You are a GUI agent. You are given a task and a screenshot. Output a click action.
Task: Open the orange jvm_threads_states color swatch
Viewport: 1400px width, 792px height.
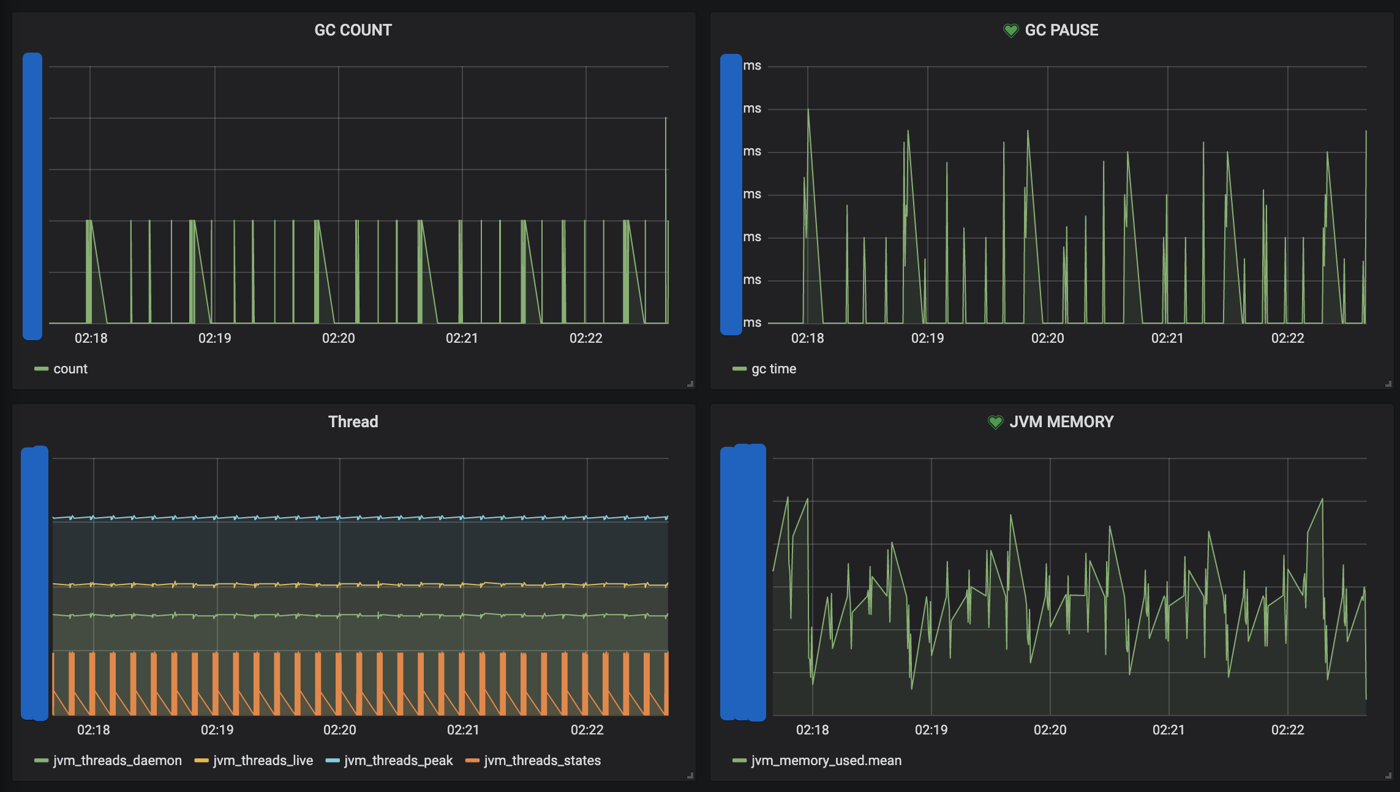(472, 760)
